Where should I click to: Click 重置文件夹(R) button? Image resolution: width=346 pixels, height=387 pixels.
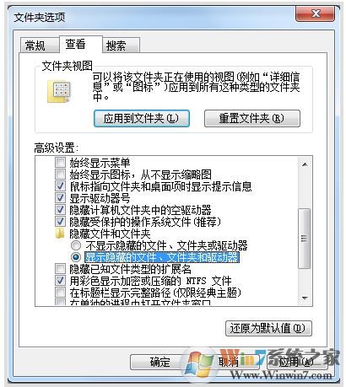252,118
